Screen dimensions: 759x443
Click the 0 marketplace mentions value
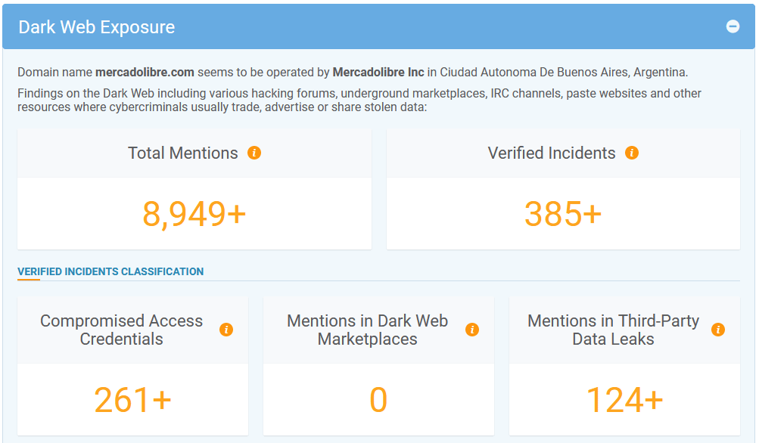(378, 400)
